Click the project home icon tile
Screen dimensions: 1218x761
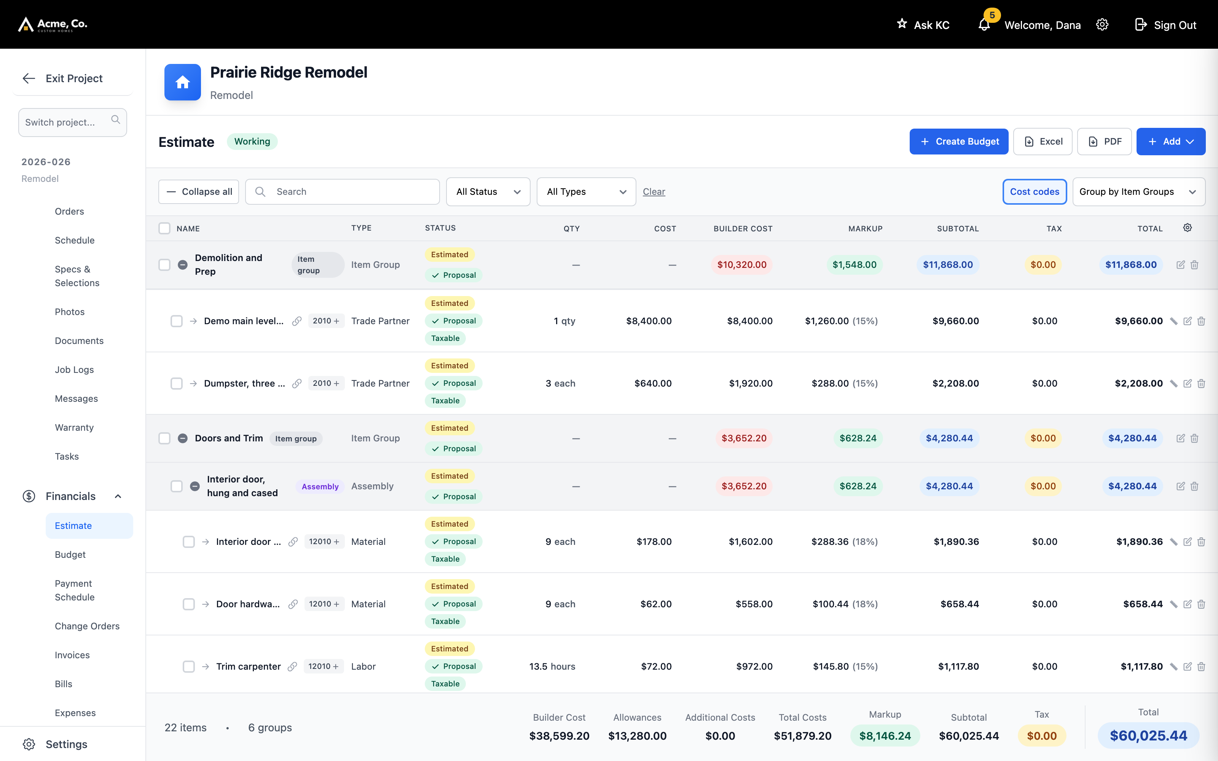click(x=183, y=82)
